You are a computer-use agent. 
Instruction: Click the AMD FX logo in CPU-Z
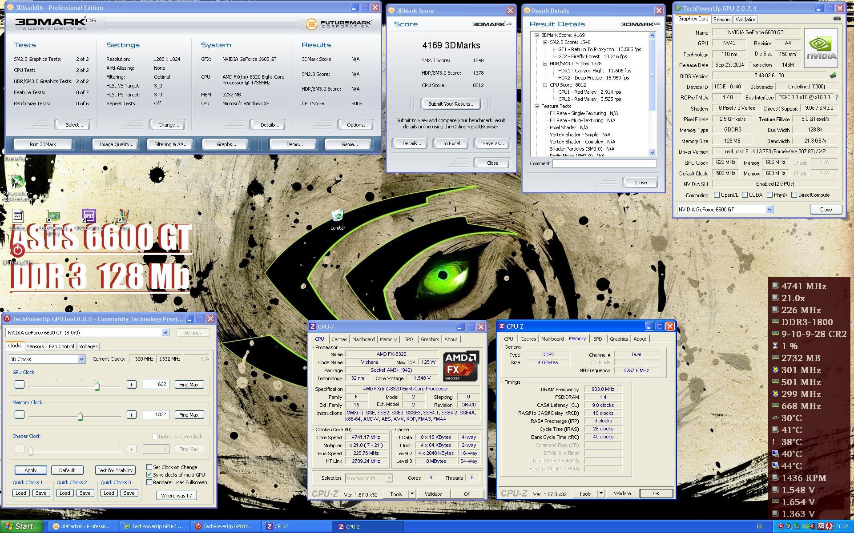click(461, 366)
